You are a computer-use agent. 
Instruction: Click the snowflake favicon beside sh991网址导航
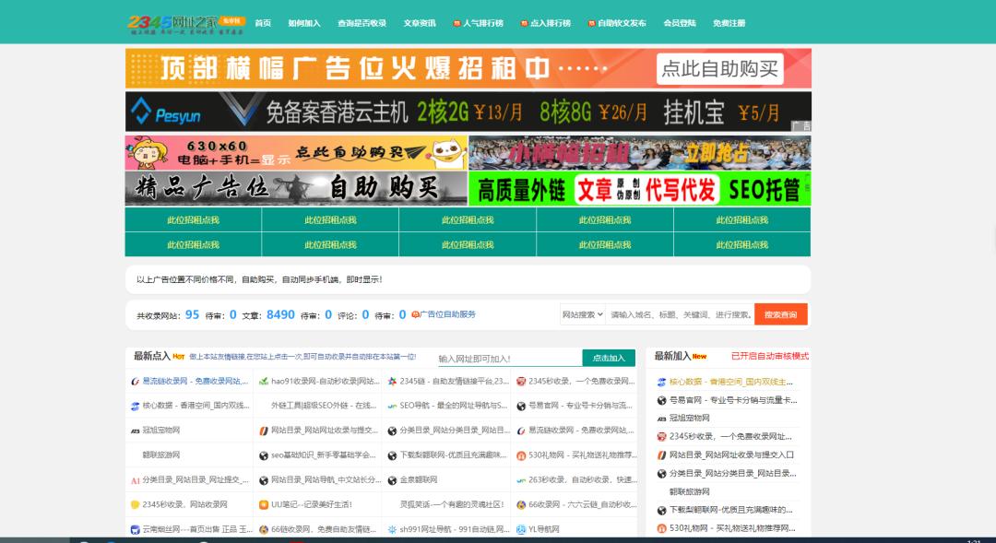[x=392, y=529]
